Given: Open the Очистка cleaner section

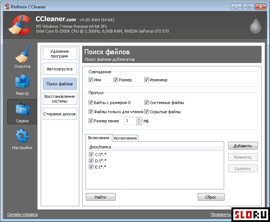Looking at the screenshot, I should pos(22,57).
